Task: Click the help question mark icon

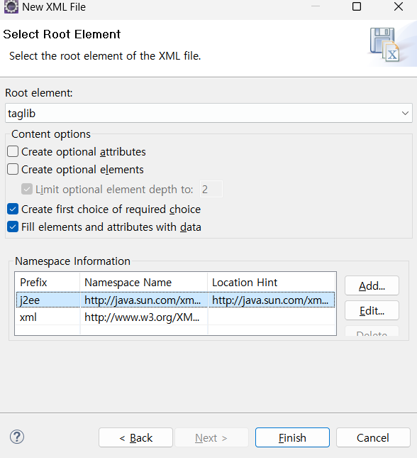Action: point(17,437)
